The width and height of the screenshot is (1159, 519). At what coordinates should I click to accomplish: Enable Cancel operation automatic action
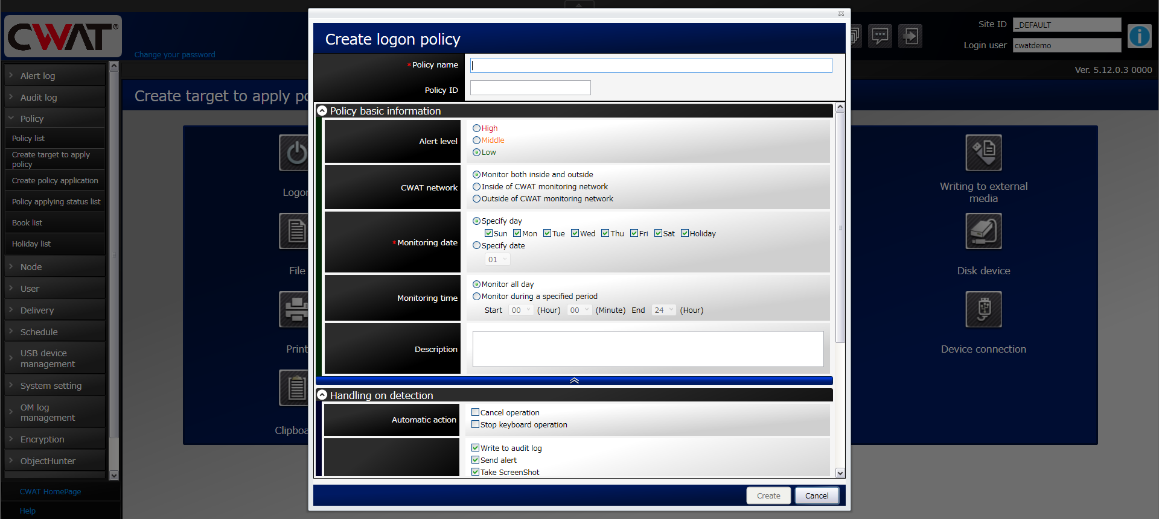[476, 412]
